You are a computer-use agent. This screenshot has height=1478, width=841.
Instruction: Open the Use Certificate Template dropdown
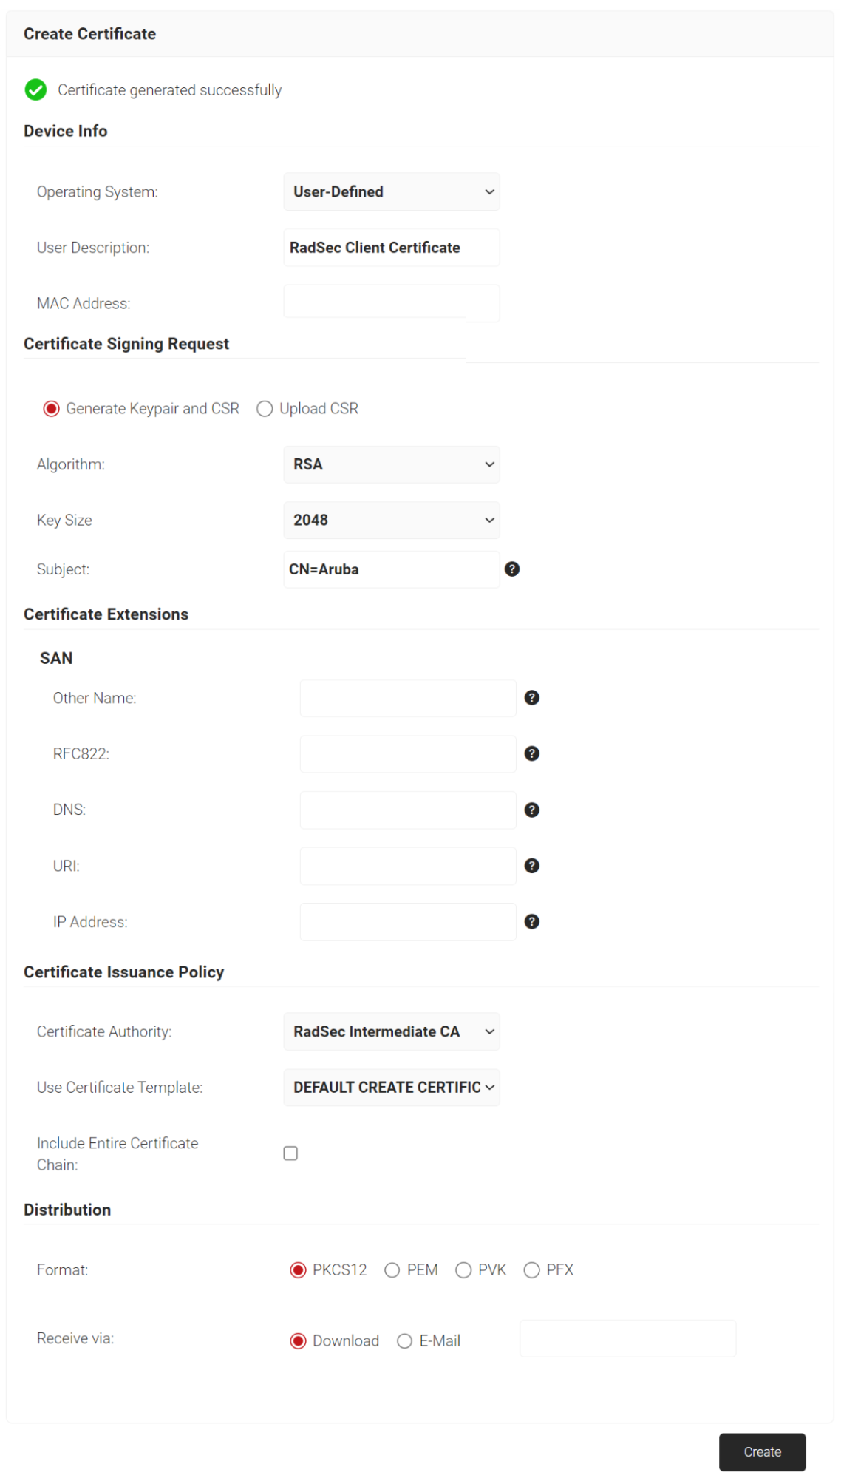[391, 1088]
